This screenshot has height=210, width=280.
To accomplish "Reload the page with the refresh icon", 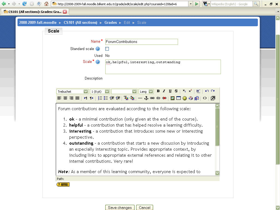I will 24,4.
